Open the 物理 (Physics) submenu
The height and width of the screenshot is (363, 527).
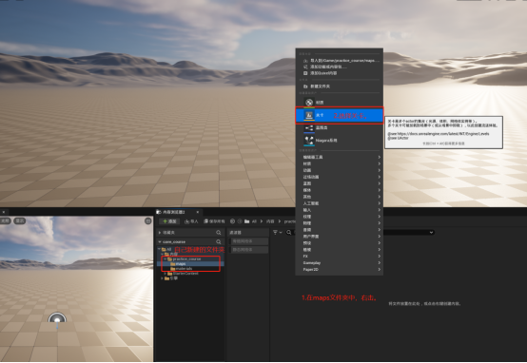point(339,223)
